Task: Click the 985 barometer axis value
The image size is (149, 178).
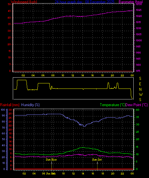Action: [138, 59]
